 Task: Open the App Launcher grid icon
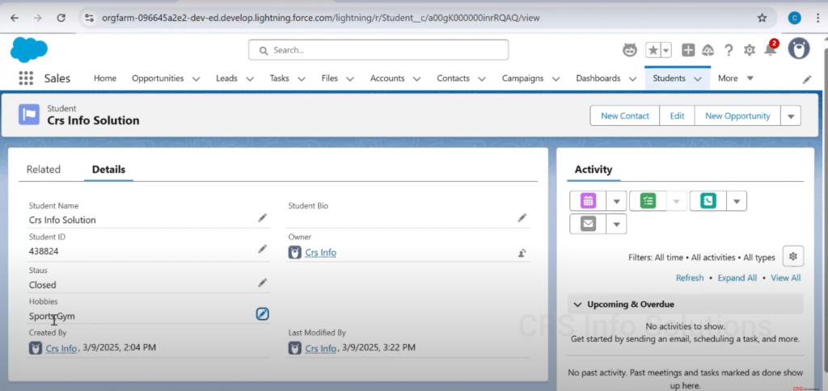pos(26,78)
